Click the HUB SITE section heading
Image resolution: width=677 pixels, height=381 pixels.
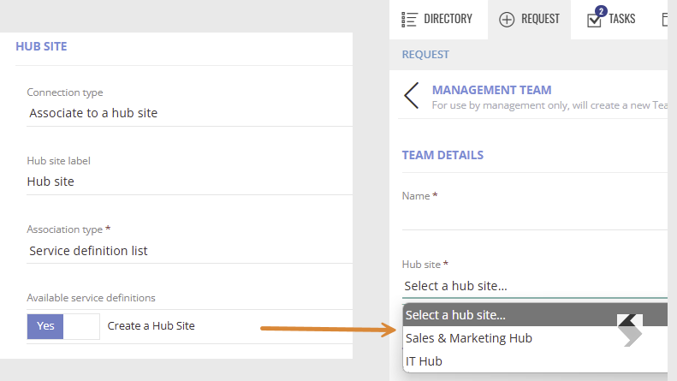coord(41,46)
